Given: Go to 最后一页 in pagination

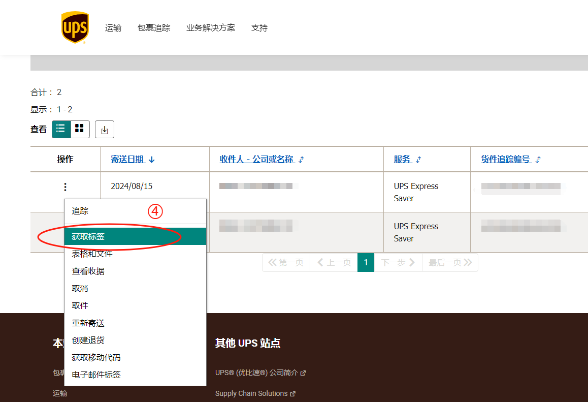Looking at the screenshot, I should pos(450,262).
